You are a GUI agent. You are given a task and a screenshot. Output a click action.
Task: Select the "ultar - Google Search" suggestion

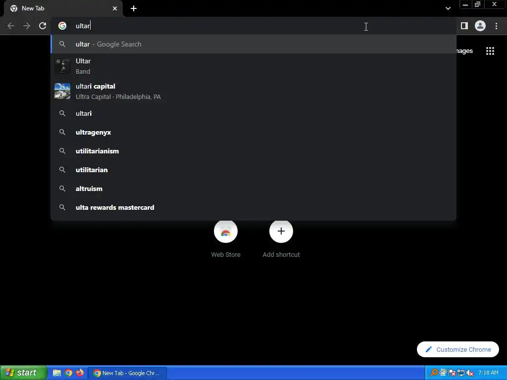253,44
